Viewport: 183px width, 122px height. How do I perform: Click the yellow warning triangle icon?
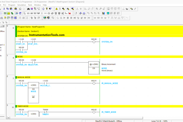click(57, 9)
